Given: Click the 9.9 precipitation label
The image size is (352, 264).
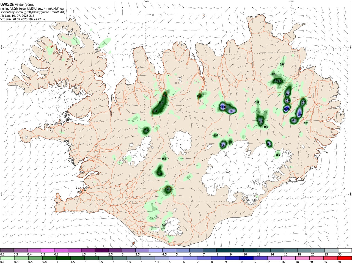Looking at the screenshot, I should click(300, 115).
